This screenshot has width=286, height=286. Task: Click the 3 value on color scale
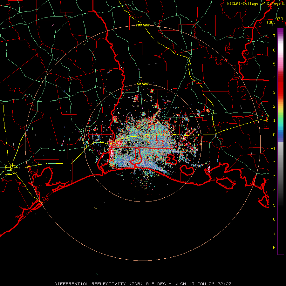[274, 92]
